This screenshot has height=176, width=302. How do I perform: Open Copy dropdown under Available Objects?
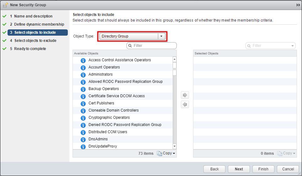point(166,153)
